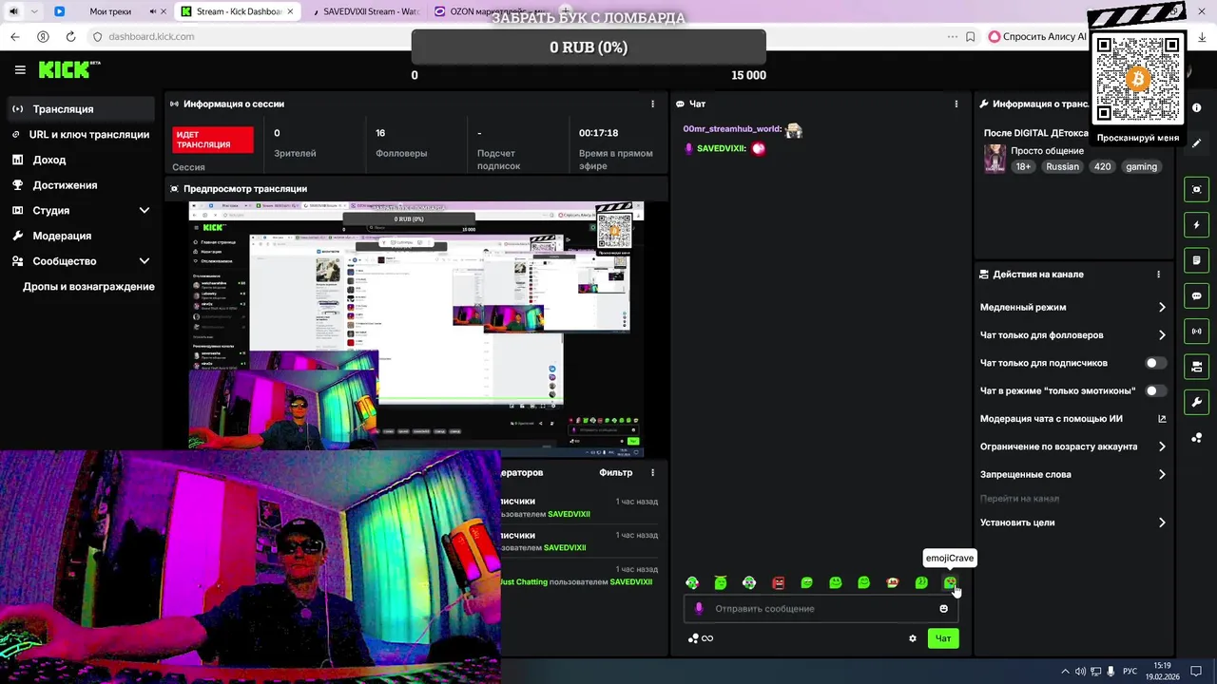The image size is (1217, 684).
Task: Switch to the Мои треки browser tab
Action: pos(108,11)
